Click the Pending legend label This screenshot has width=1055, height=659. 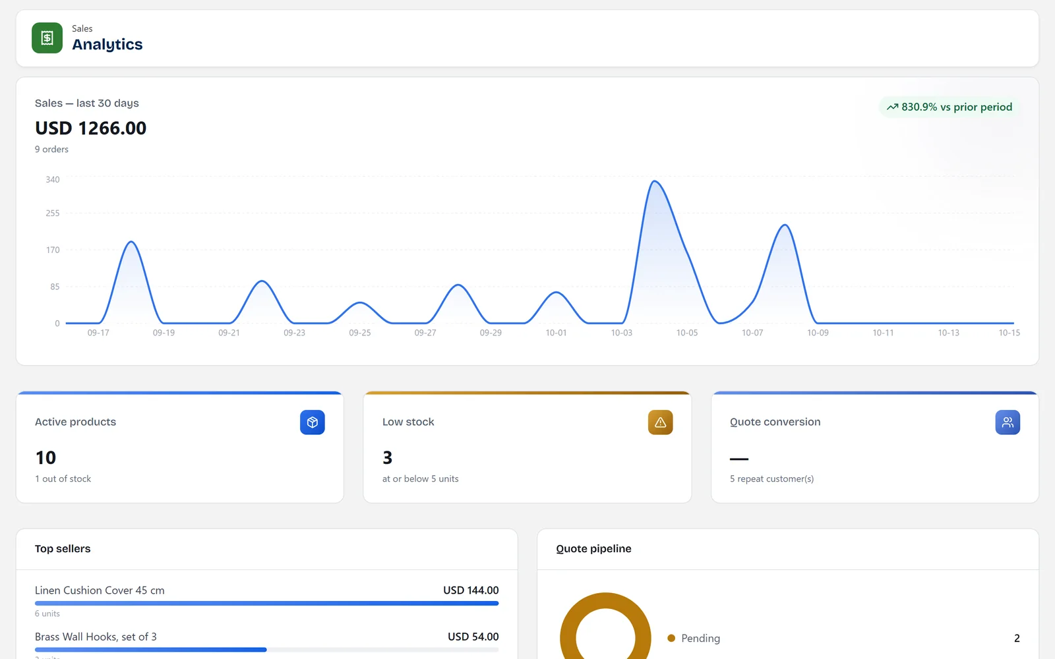(700, 639)
